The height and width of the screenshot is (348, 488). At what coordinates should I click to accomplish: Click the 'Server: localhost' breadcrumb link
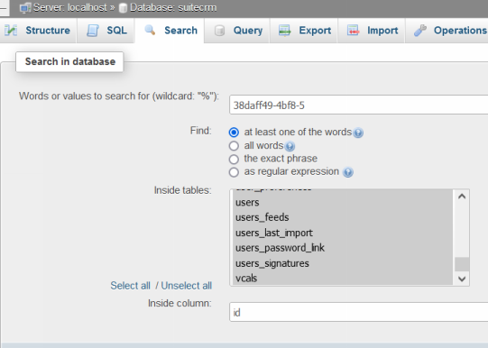point(70,8)
